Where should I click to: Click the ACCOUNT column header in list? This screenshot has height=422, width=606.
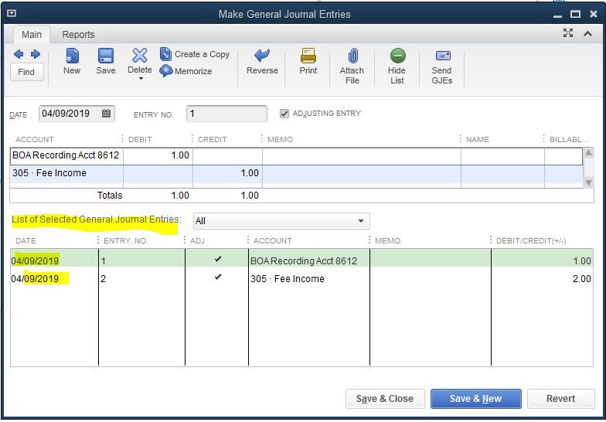tap(272, 241)
